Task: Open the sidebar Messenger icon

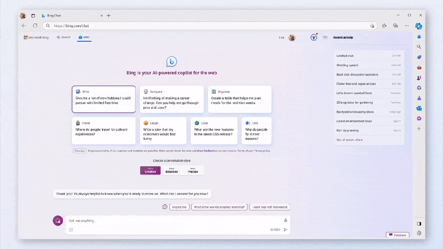Action: coord(419,119)
